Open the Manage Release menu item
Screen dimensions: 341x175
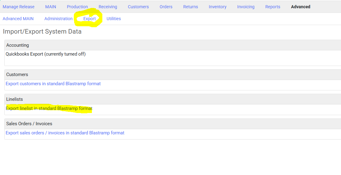(18, 7)
